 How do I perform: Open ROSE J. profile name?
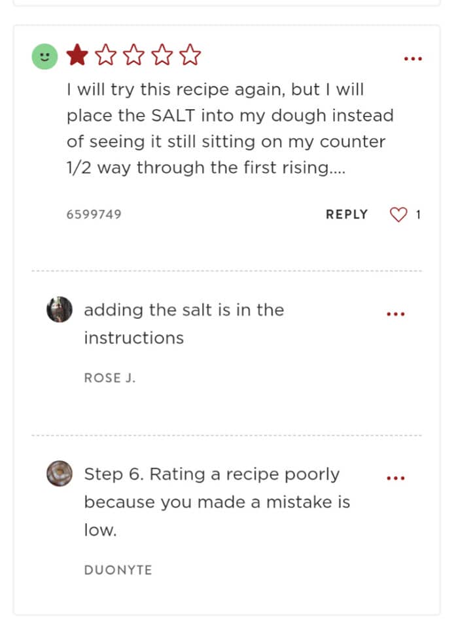pyautogui.click(x=109, y=378)
